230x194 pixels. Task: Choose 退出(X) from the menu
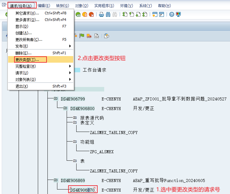pyautogui.click(x=22, y=86)
